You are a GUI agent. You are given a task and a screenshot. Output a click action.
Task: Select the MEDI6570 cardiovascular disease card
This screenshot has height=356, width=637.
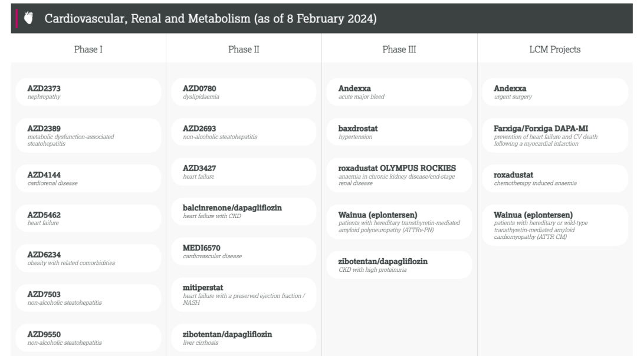coord(244,251)
